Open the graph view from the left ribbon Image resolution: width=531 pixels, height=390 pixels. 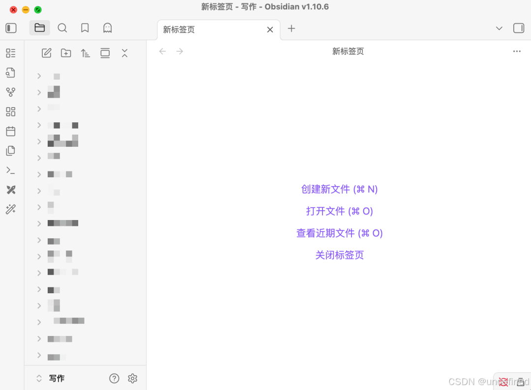click(11, 92)
